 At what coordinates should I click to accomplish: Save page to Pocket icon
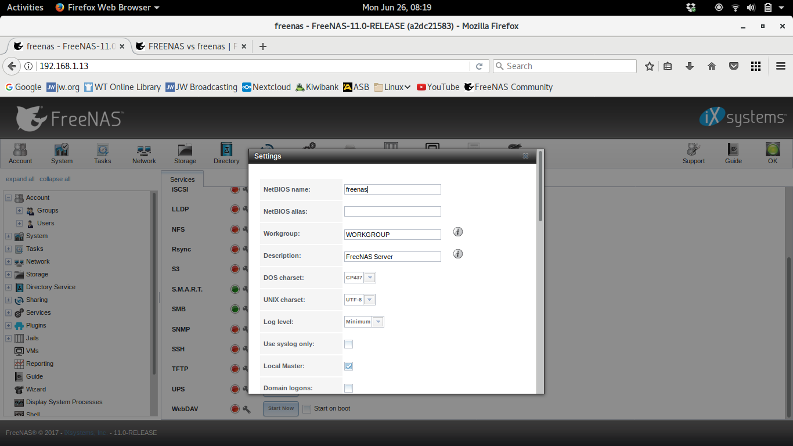point(734,66)
